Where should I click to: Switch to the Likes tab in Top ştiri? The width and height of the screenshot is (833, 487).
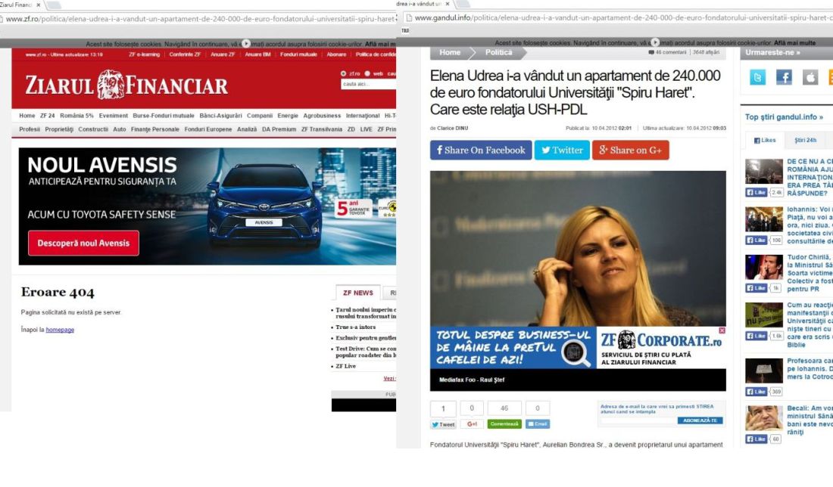point(765,141)
